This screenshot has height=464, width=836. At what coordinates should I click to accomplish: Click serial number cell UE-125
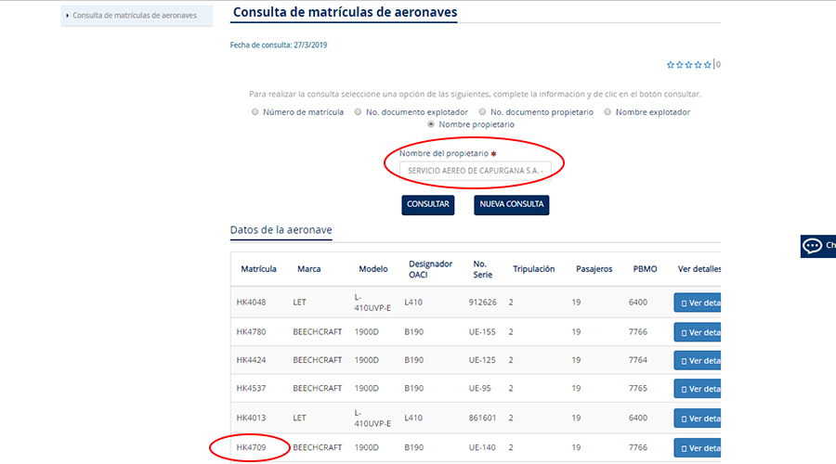[482, 360]
